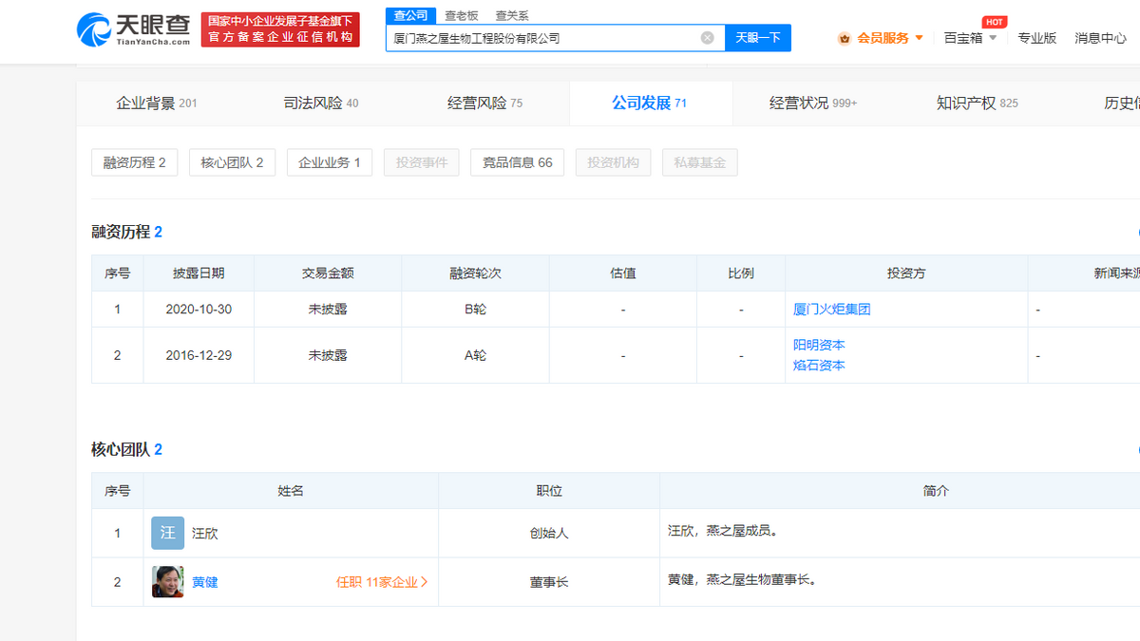
Task: Click the 交易金额 column header
Action: tap(328, 273)
